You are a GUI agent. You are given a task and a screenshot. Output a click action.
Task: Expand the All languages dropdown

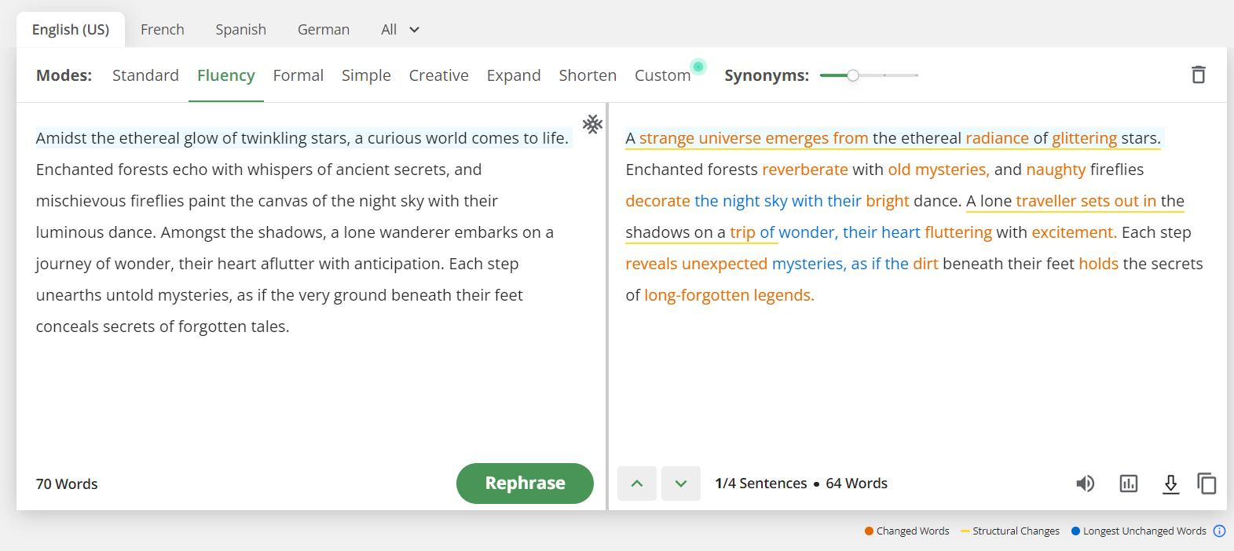click(401, 30)
